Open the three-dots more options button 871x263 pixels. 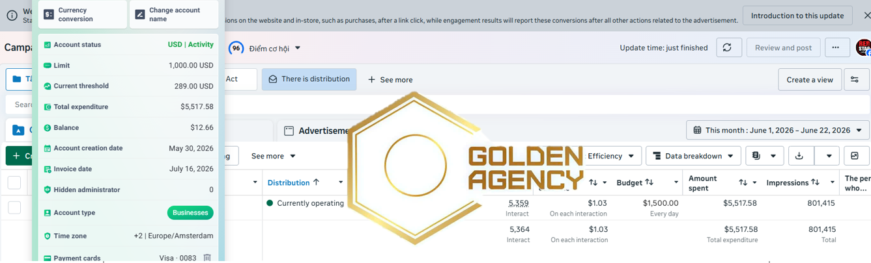point(836,47)
